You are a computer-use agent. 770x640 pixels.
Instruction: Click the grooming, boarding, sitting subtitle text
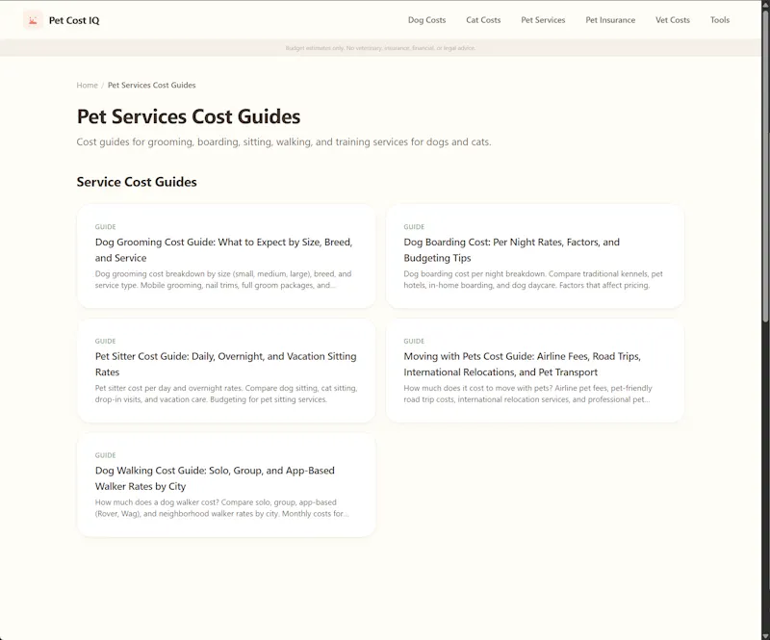[x=284, y=141]
